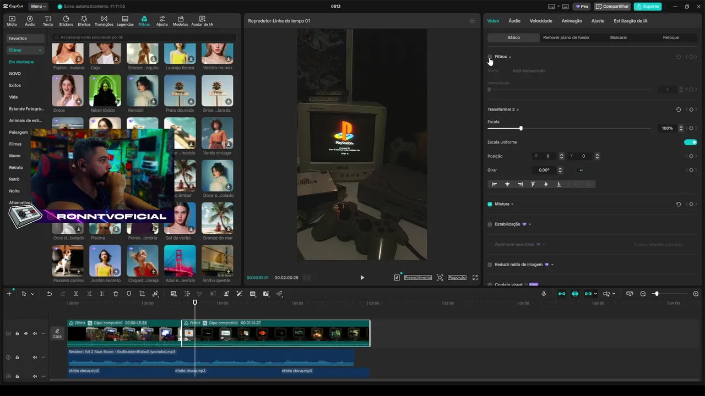705x396 pixels.
Task: Play the preview video
Action: pos(362,278)
